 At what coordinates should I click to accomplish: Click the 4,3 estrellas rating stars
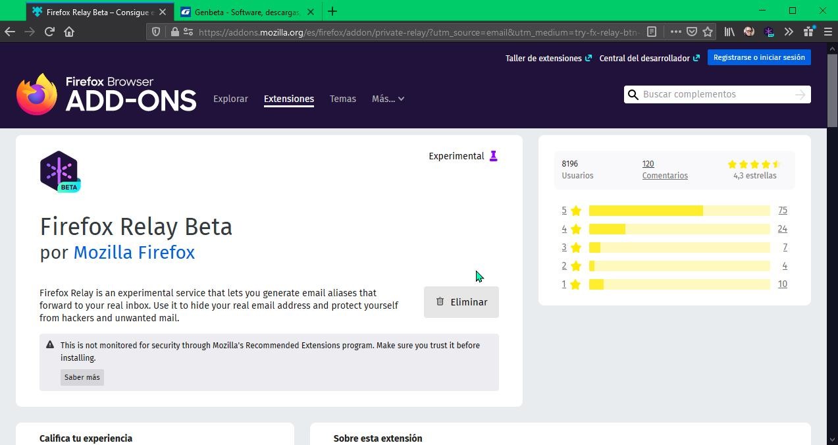click(x=754, y=164)
